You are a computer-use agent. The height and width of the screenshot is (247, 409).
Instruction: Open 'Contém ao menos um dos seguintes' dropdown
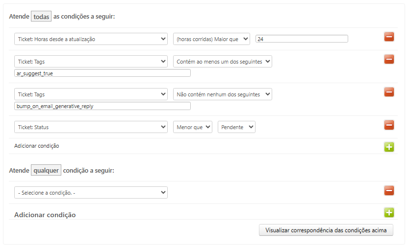click(x=222, y=62)
